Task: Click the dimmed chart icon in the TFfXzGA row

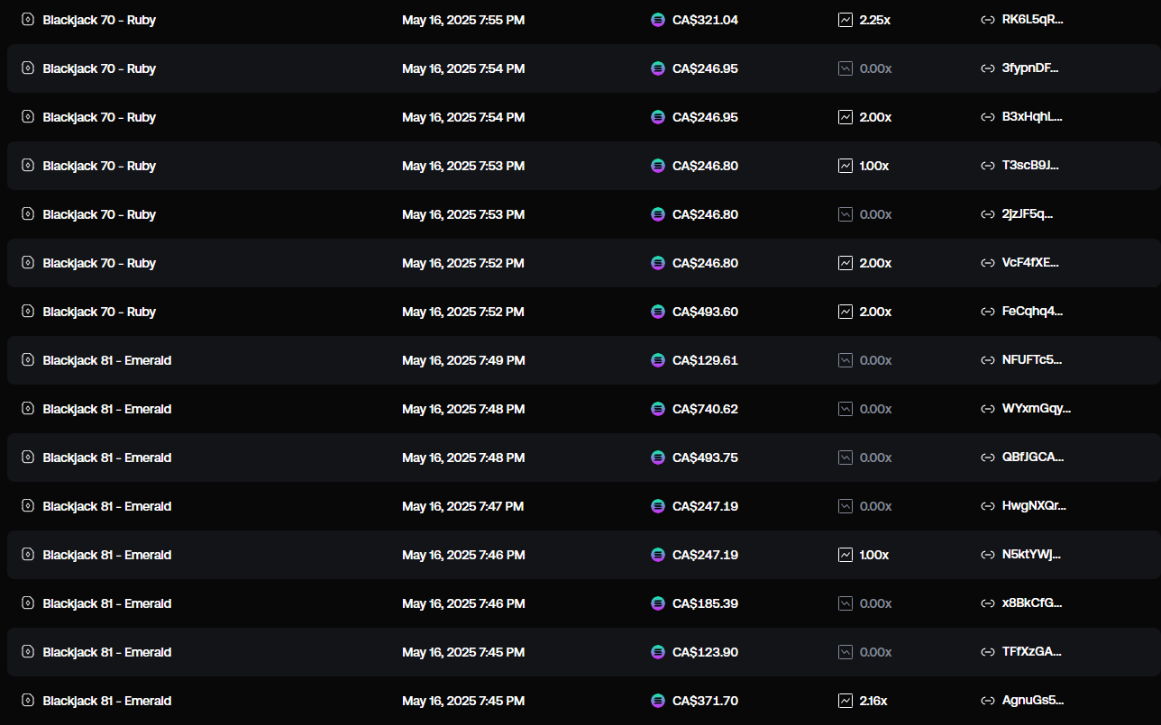Action: pos(846,652)
